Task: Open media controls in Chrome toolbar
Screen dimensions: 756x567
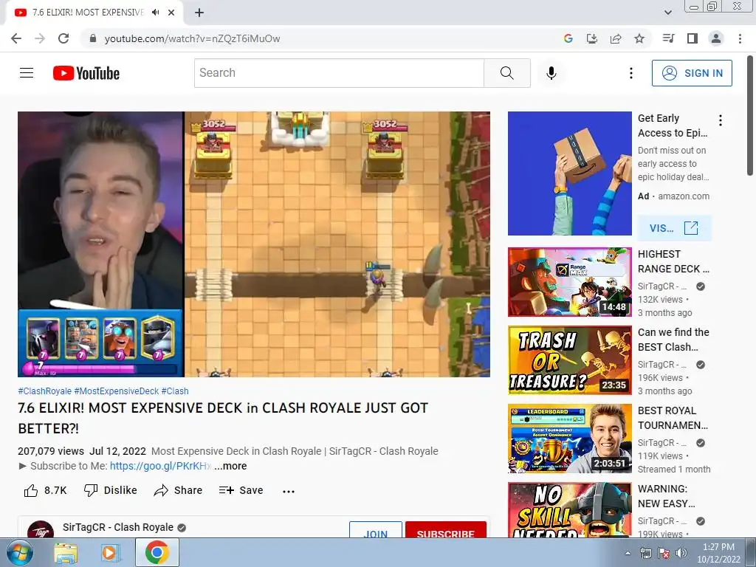Action: [x=668, y=38]
